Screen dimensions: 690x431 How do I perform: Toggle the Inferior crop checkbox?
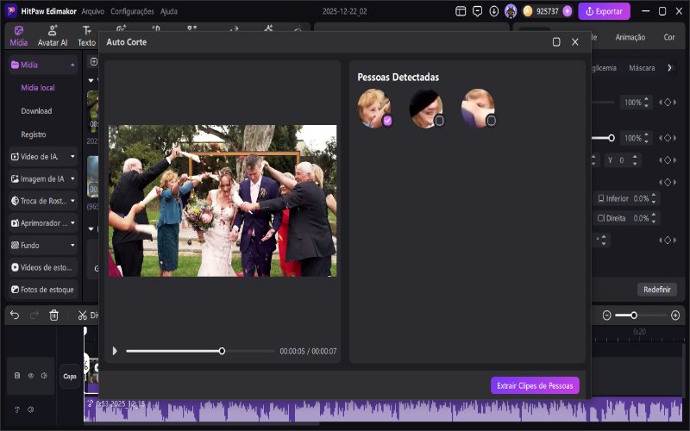(x=600, y=198)
